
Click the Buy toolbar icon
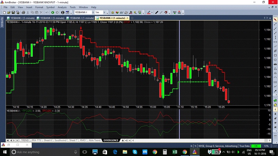[x=175, y=12]
